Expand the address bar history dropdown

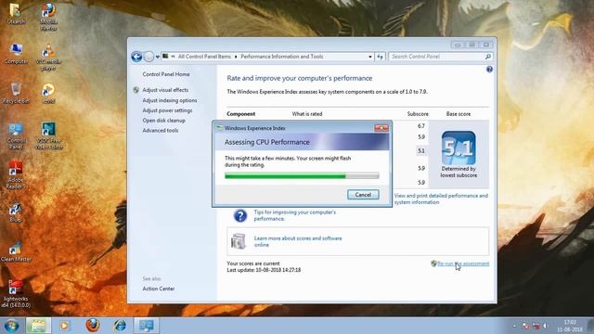point(369,57)
